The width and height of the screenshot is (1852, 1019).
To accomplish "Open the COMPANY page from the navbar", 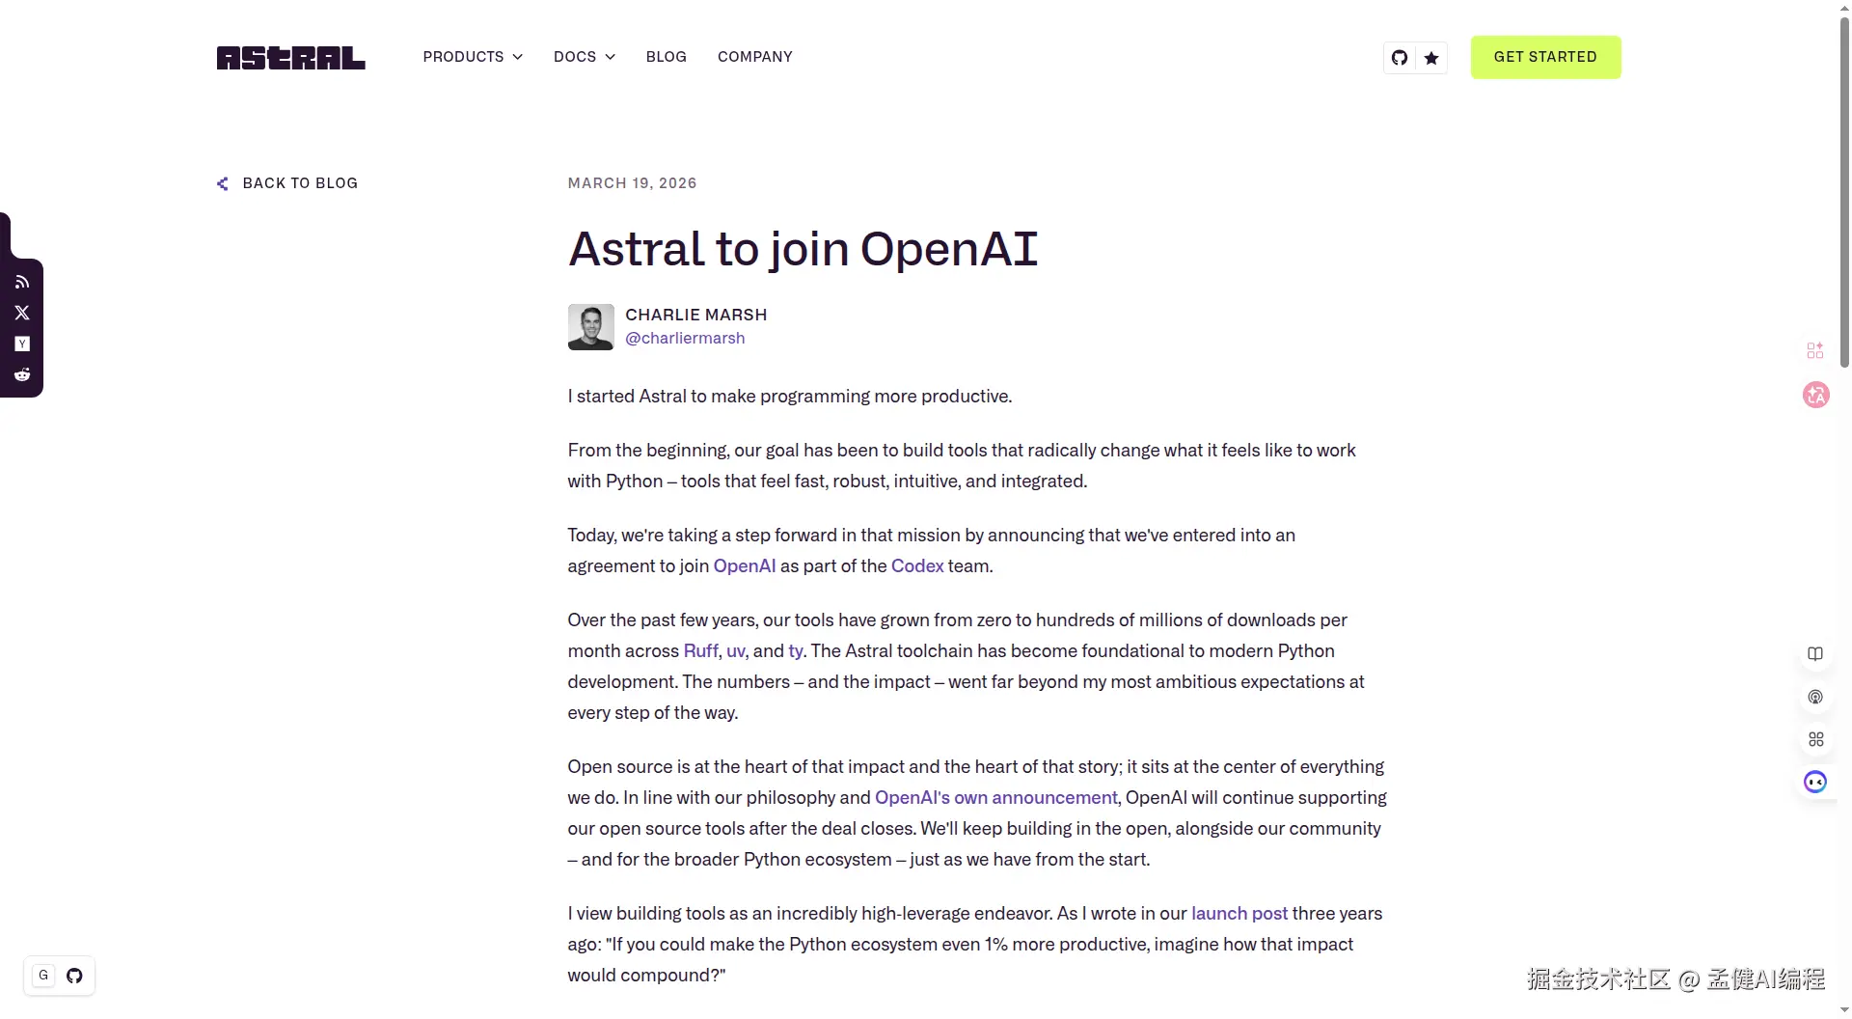I will coord(755,57).
